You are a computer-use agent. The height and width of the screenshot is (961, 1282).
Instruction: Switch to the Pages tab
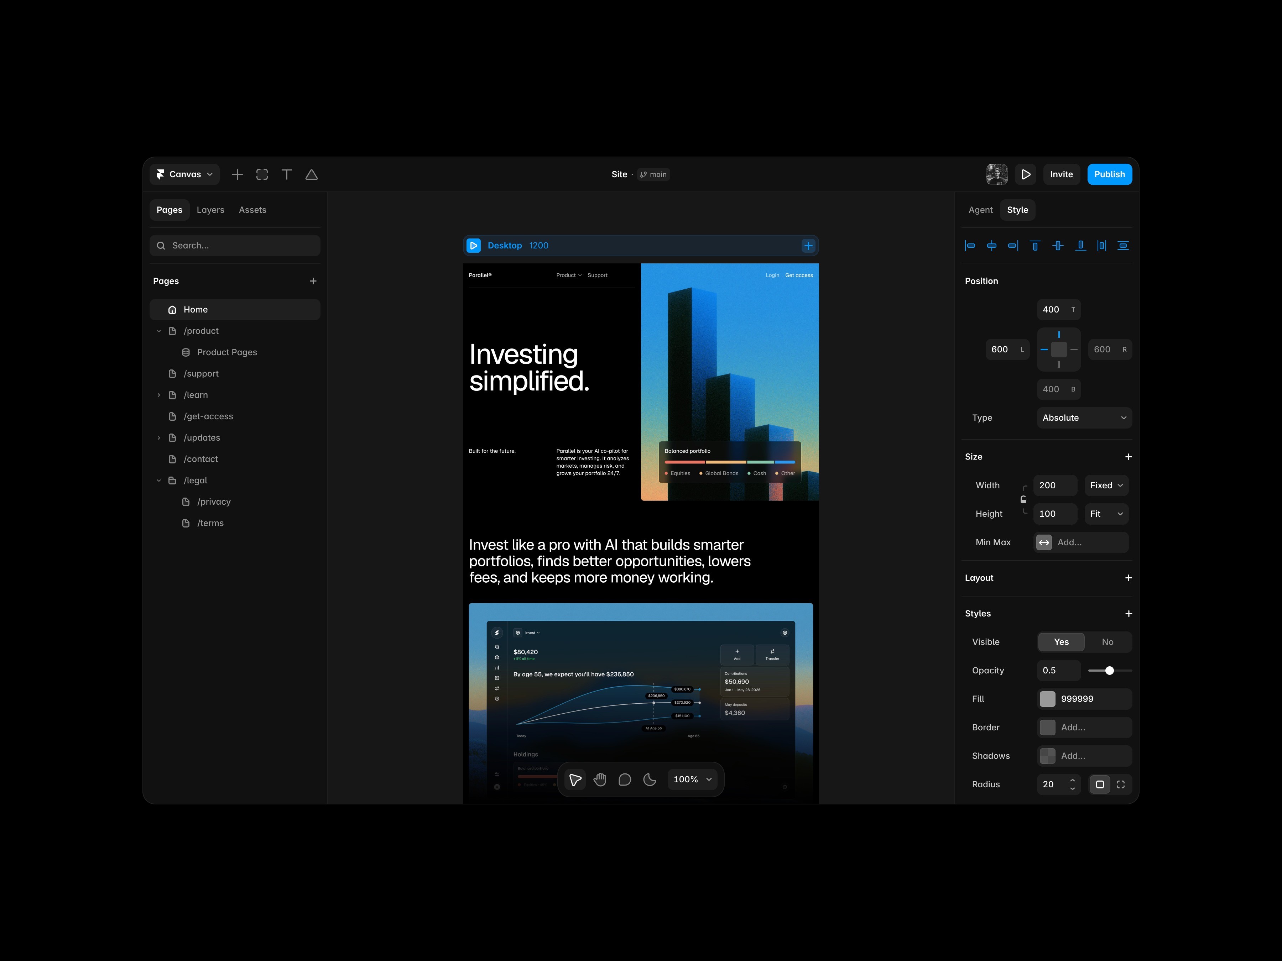pyautogui.click(x=169, y=210)
